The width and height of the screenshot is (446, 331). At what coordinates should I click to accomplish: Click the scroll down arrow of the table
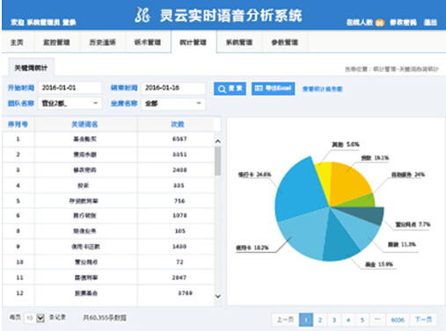218,296
